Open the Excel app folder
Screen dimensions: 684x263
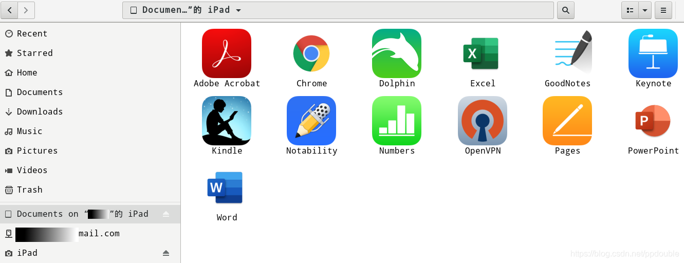[x=482, y=53]
